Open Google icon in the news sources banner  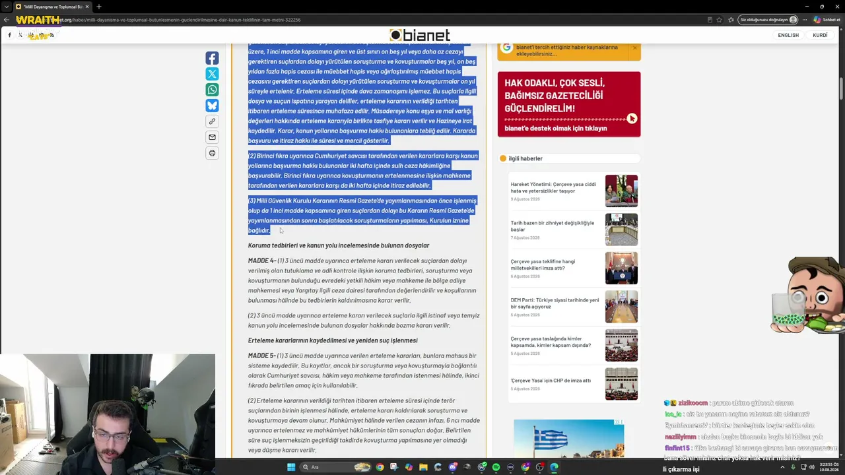click(x=506, y=47)
